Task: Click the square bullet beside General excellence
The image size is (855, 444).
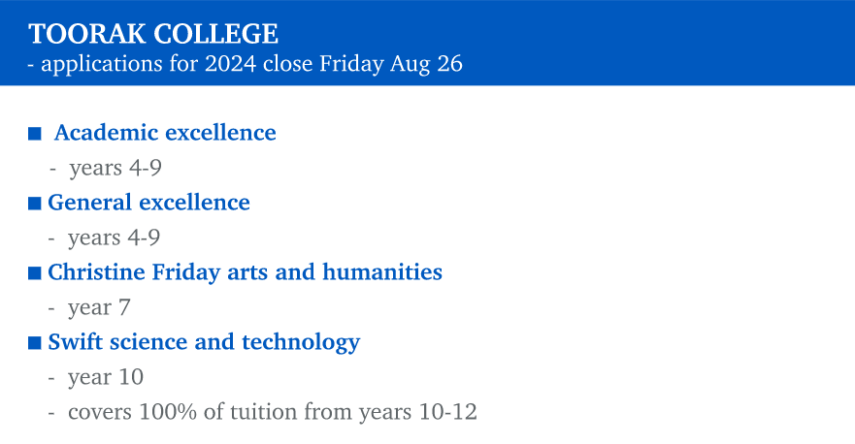Action: (x=35, y=204)
